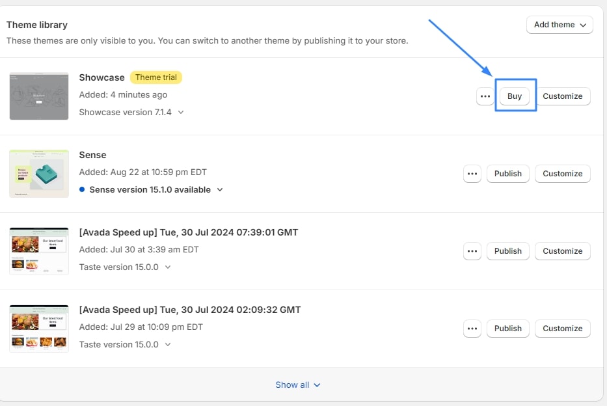The height and width of the screenshot is (406, 607).
Task: Customize the Avada Speed up 02:09:32 theme
Action: pyautogui.click(x=563, y=329)
